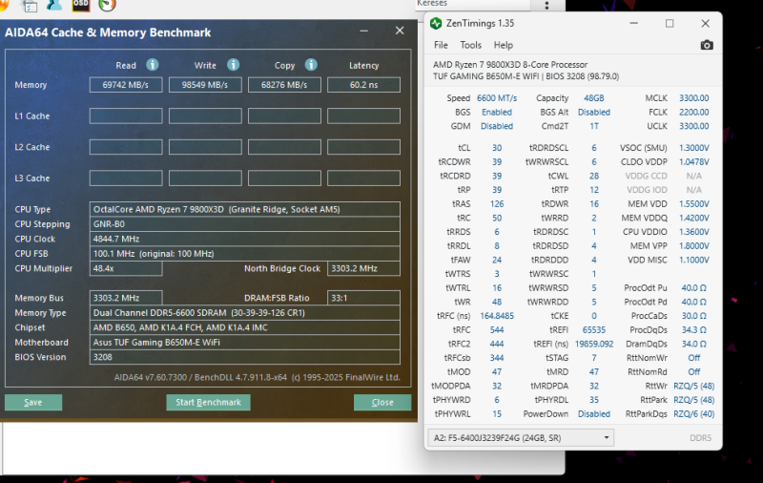
Task: Close the ZenTimings window
Action: (705, 23)
